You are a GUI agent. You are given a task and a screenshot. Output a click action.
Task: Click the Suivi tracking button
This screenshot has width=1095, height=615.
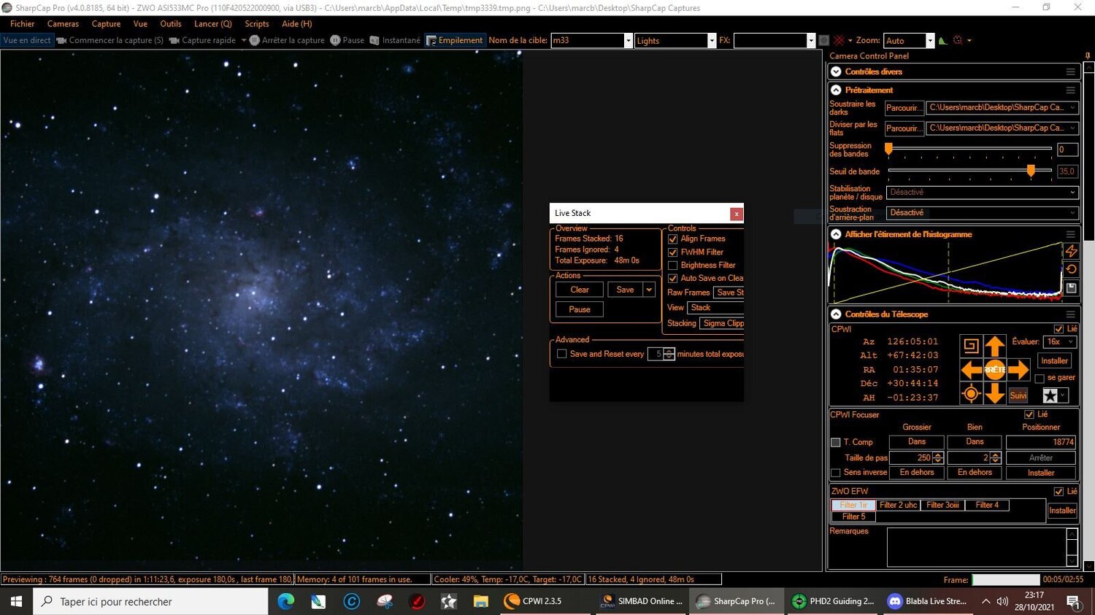point(1018,395)
